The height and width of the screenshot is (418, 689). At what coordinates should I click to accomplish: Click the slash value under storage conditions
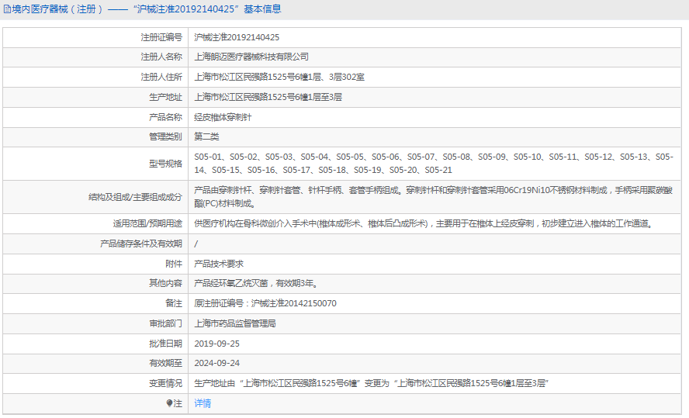tap(196, 244)
